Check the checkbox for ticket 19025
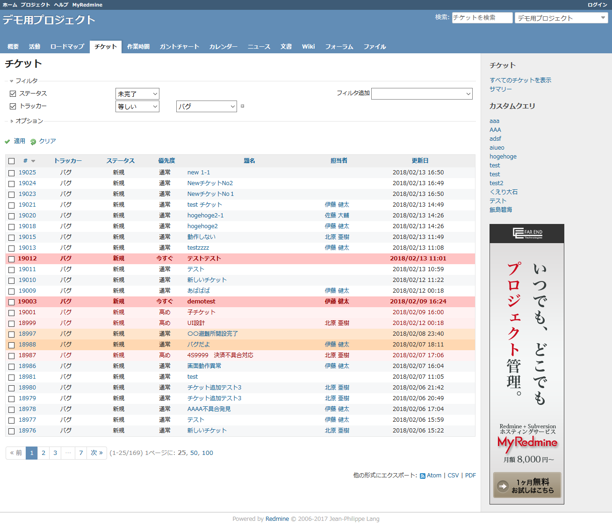 pos(12,173)
